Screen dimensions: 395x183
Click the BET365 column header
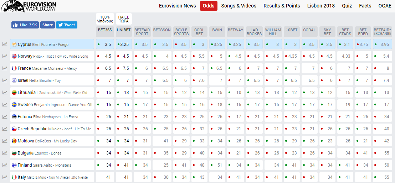point(105,32)
